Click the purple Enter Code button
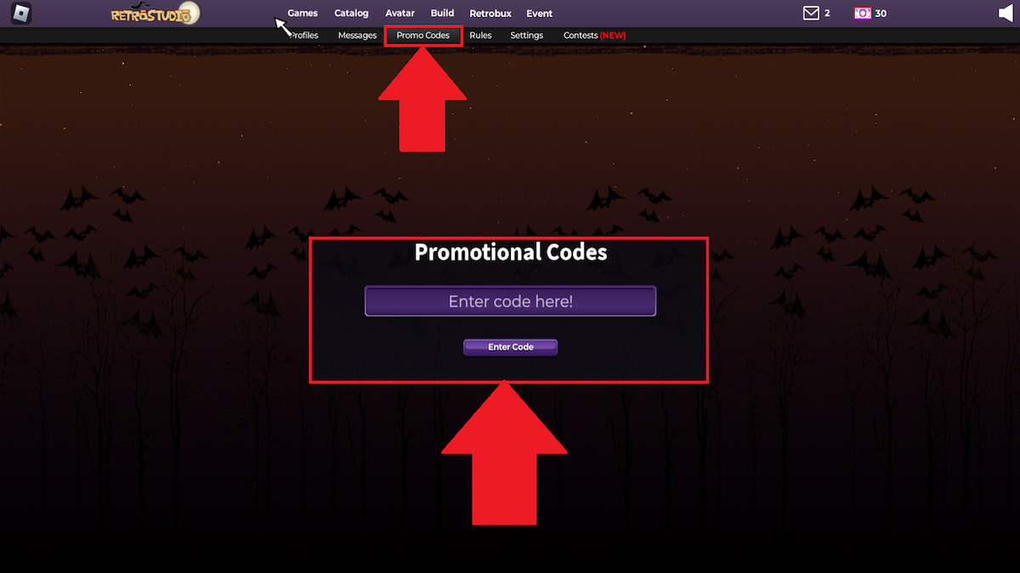 click(510, 347)
